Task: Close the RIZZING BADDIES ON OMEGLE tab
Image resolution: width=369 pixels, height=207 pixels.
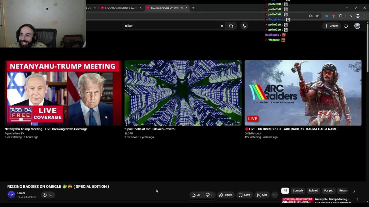Action: 187,8
